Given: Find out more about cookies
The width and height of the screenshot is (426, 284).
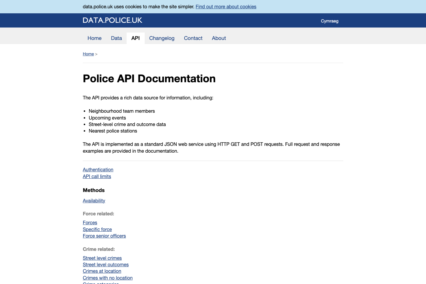Looking at the screenshot, I should click(226, 7).
